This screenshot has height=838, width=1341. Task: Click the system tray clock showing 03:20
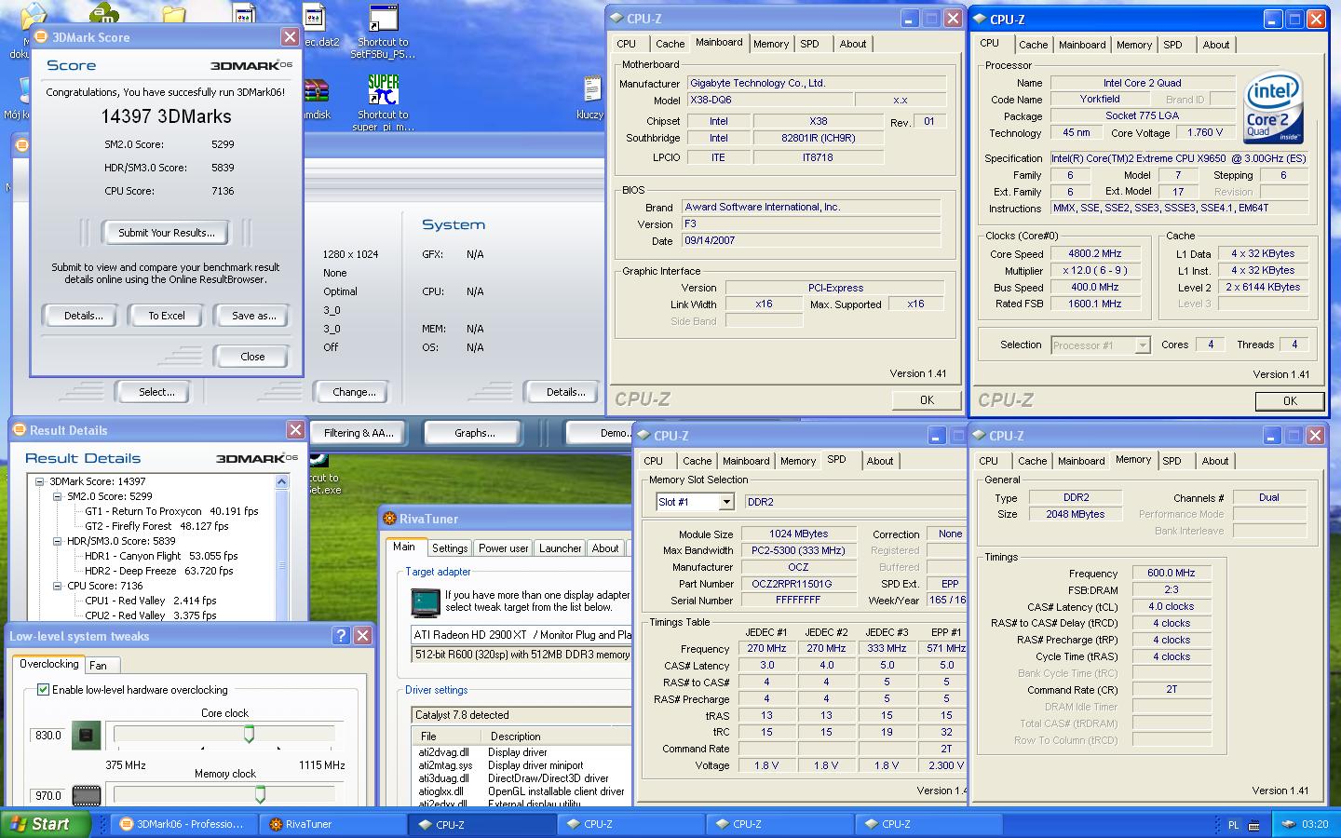click(1315, 824)
